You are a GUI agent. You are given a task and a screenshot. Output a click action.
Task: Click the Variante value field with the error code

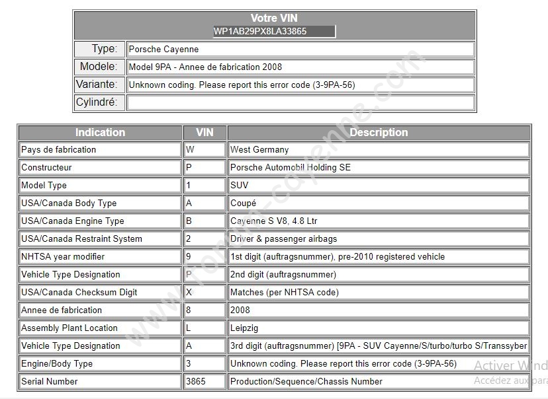coord(300,85)
